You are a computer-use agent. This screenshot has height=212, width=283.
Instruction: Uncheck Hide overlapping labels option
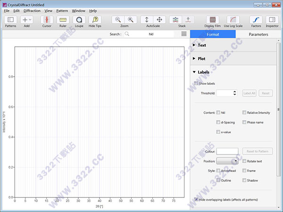[x=197, y=200]
